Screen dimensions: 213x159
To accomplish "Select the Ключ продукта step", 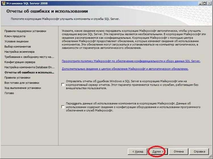I will [x=15, y=36].
